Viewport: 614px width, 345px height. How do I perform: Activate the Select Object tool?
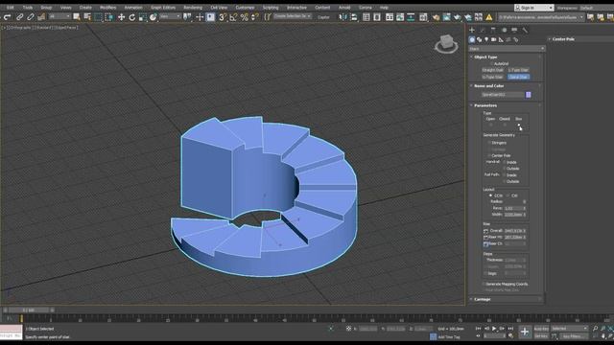[x=77, y=17]
